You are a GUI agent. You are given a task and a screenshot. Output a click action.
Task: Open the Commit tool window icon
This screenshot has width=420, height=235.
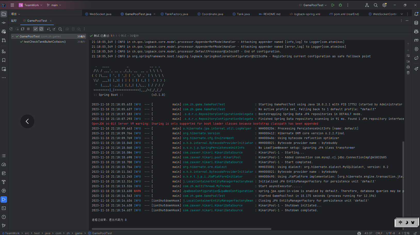point(4,23)
